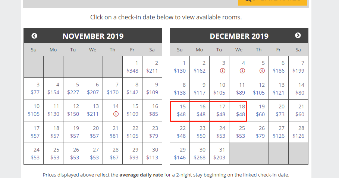This screenshot has width=339, height=178.
Task: Pick November 16 at $85
Action: (x=152, y=110)
